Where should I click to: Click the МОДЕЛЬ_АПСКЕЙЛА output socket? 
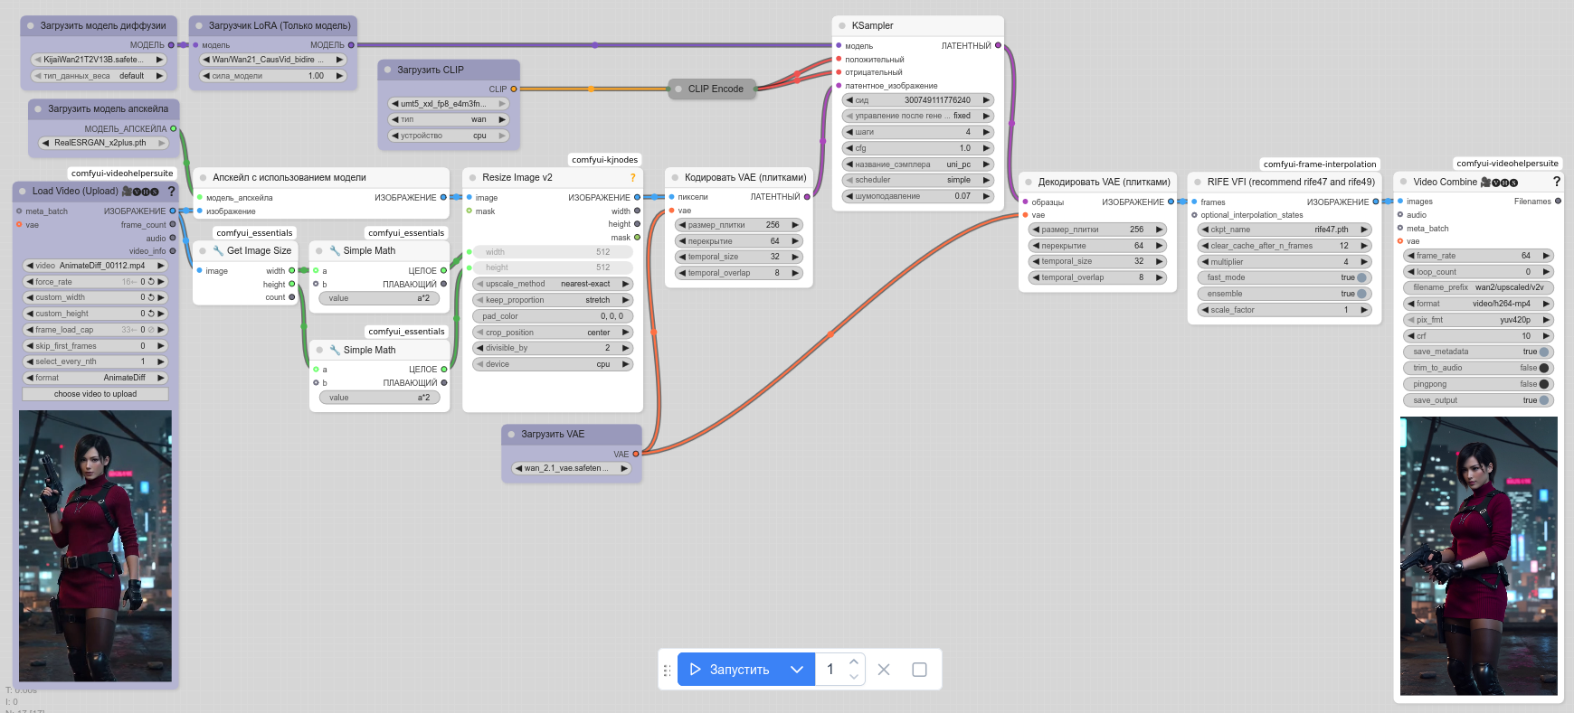[x=174, y=128]
